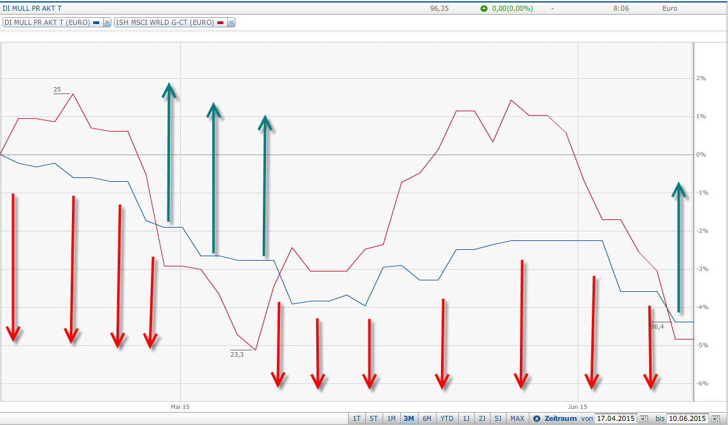Click blue color marker of DI MULL

tap(97, 22)
